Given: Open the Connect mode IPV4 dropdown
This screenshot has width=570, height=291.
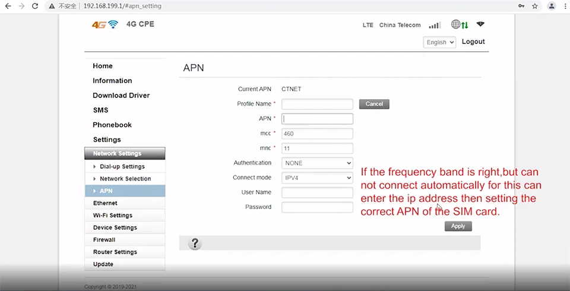Looking at the screenshot, I should pyautogui.click(x=317, y=178).
